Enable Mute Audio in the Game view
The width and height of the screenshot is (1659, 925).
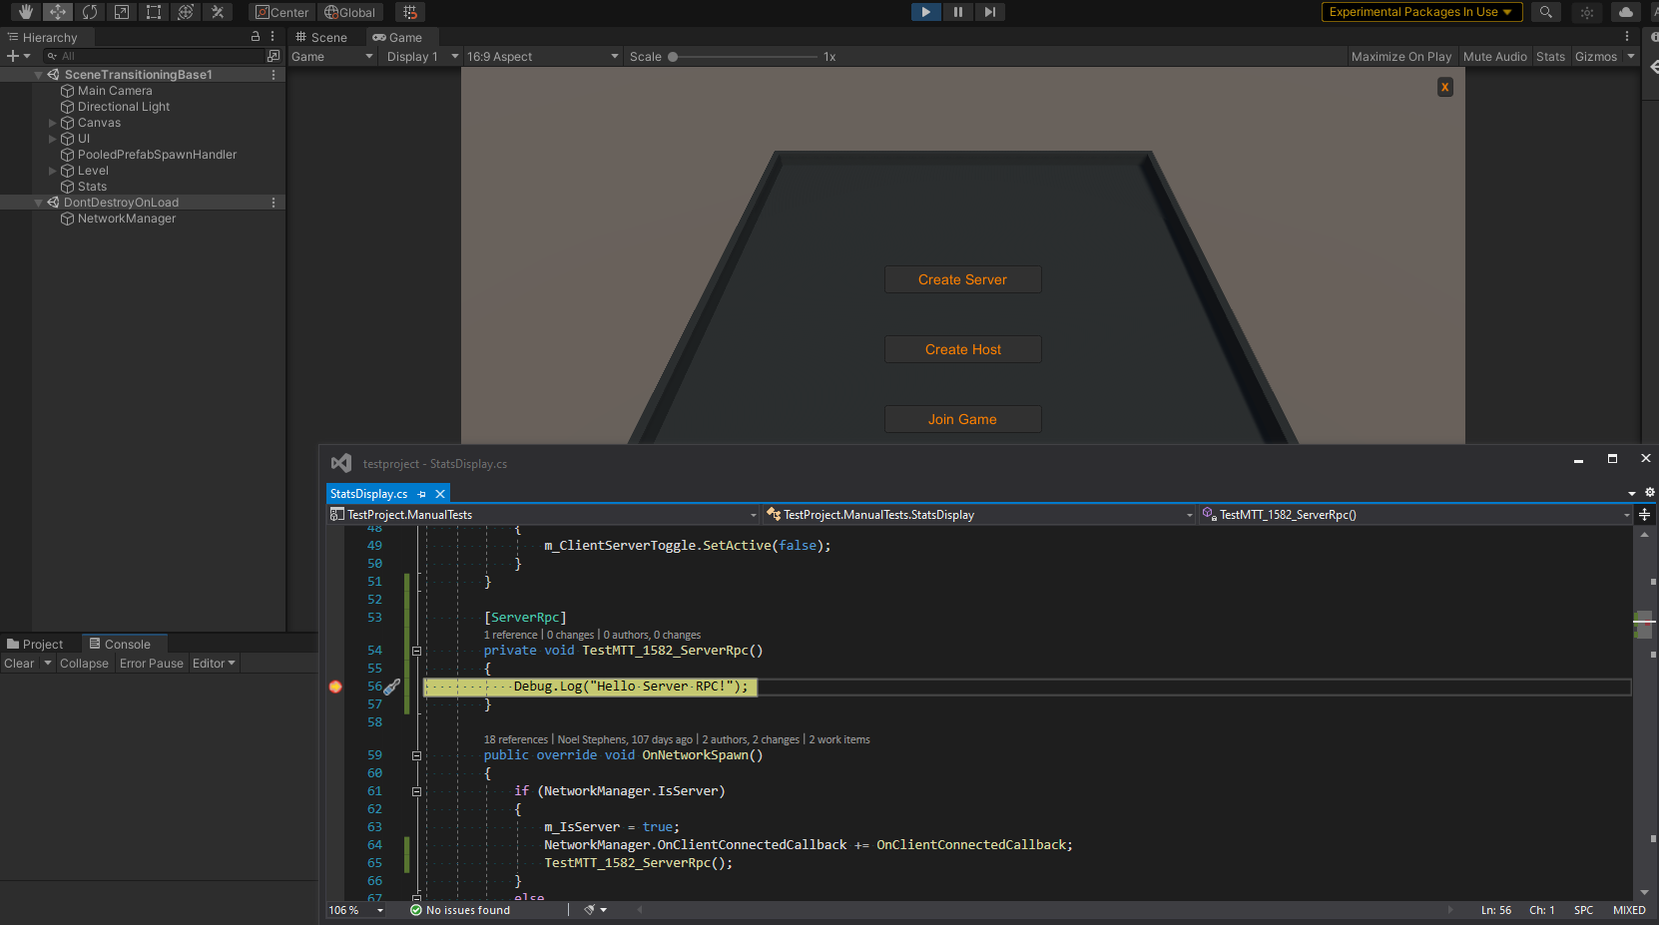(x=1494, y=57)
